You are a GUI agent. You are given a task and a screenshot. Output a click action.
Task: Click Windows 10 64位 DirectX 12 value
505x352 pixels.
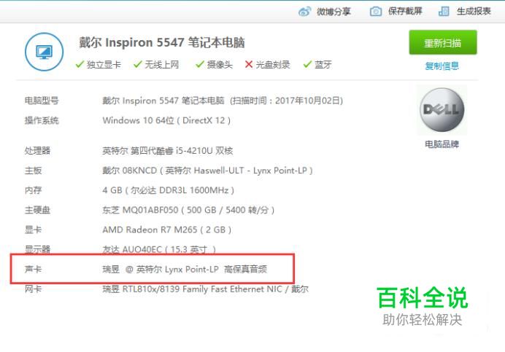coord(166,120)
